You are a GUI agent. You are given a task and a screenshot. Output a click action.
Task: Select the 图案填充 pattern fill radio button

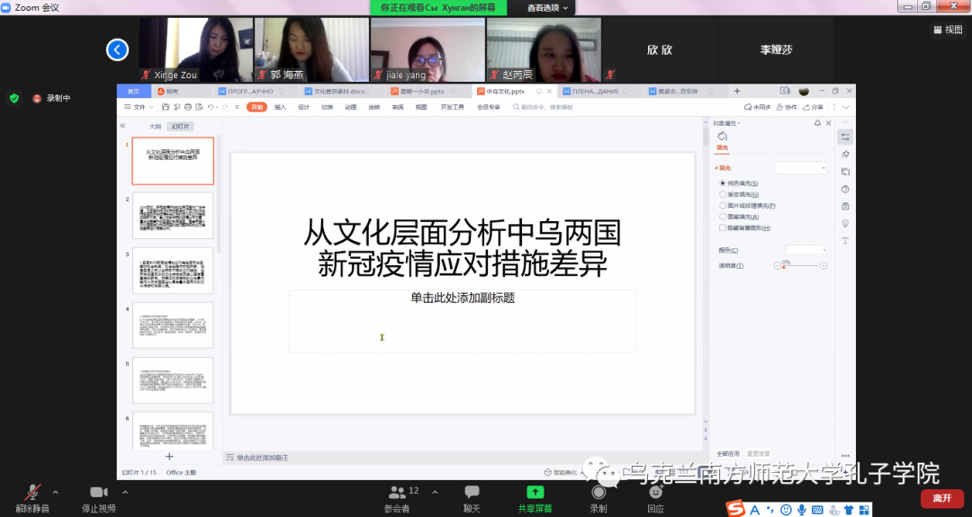click(x=722, y=217)
